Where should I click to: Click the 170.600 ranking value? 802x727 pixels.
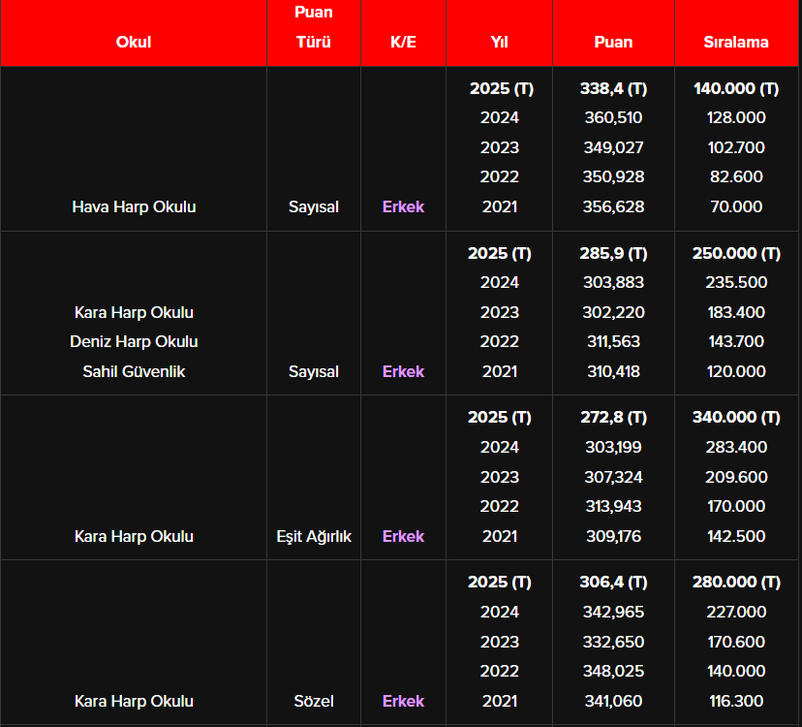pos(736,643)
